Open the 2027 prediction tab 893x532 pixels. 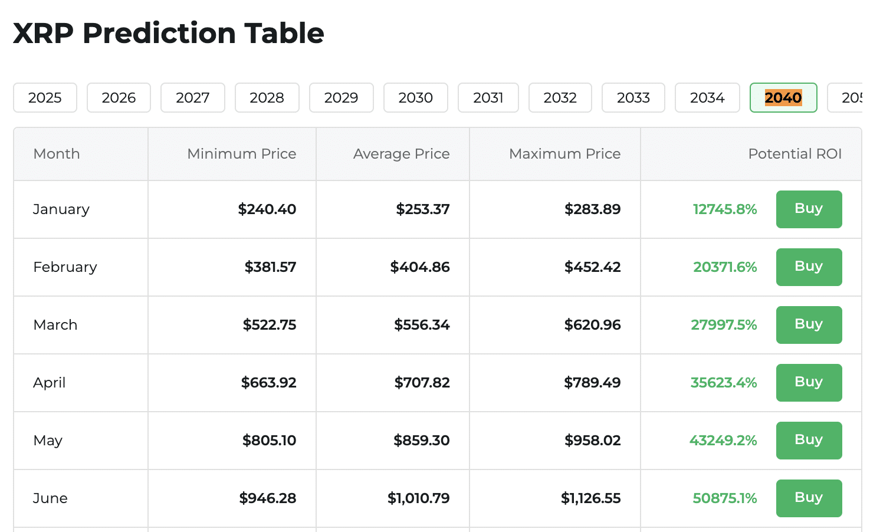point(193,97)
